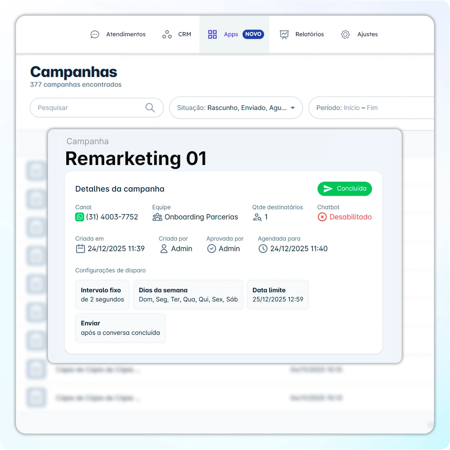Click the calendar icon beside Criada em

[80, 248]
